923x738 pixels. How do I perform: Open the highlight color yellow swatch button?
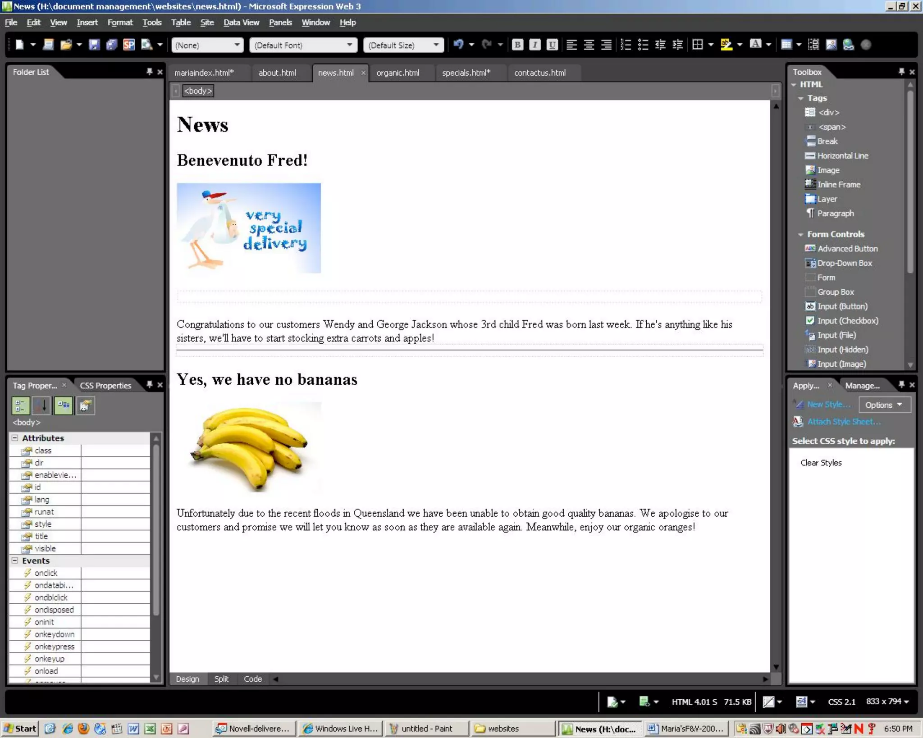726,45
